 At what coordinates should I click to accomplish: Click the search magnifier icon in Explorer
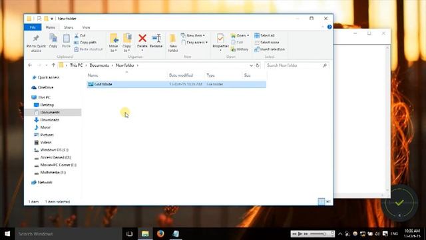point(325,65)
